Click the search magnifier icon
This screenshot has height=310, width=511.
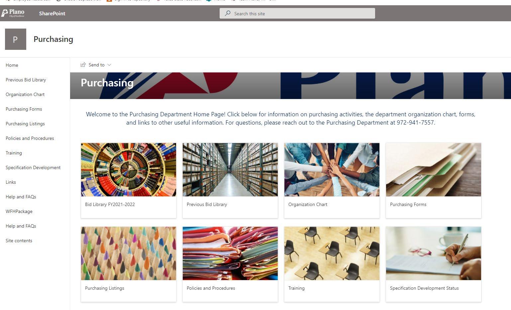[228, 13]
